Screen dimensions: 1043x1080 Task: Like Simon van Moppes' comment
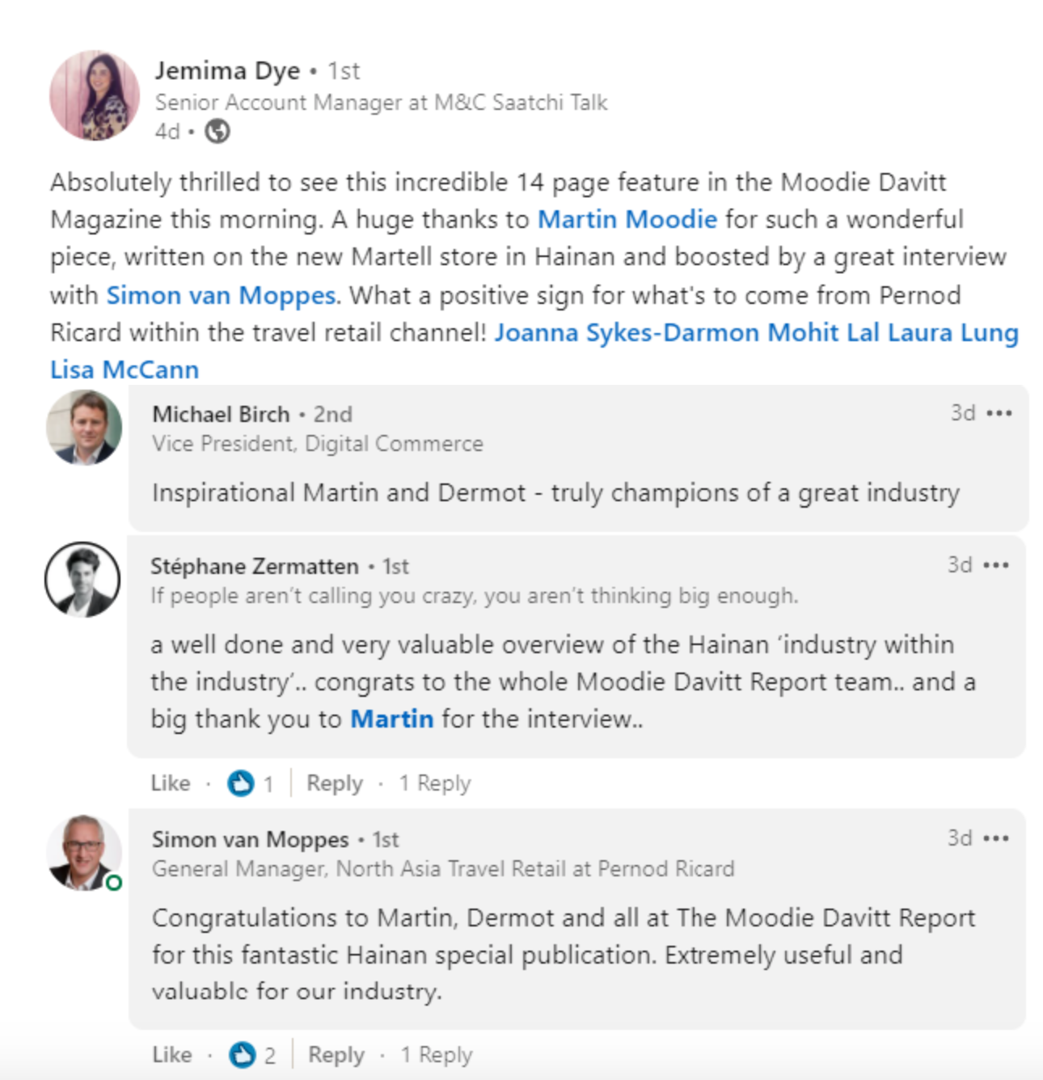point(172,1055)
